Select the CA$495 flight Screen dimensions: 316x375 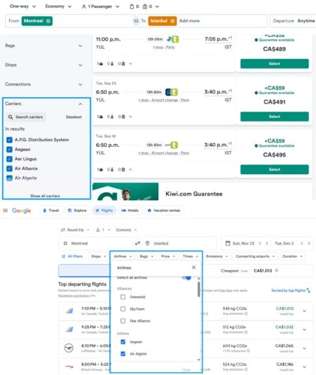click(274, 170)
